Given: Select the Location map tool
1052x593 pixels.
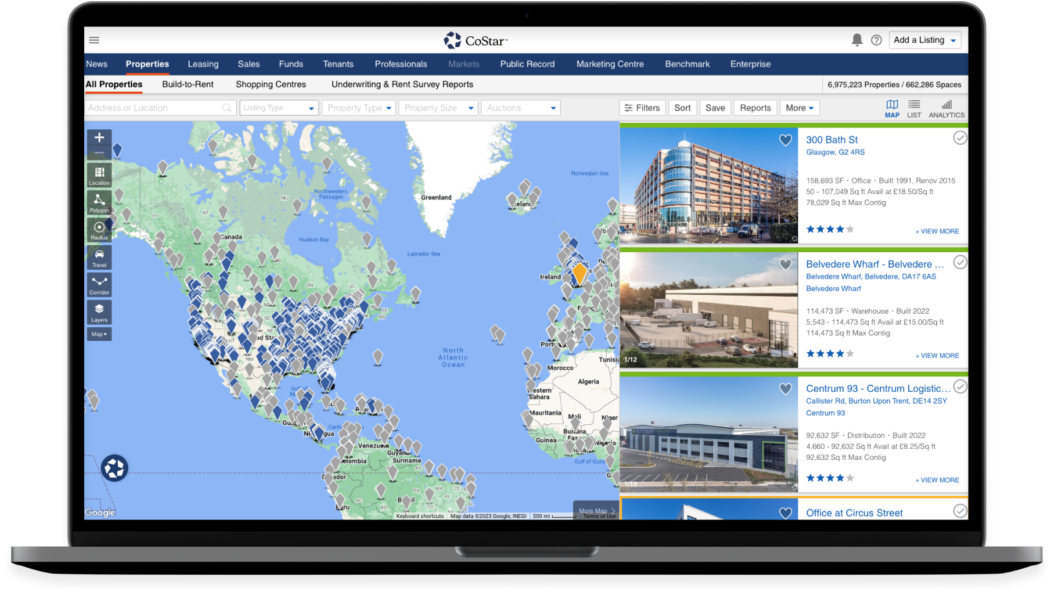Looking at the screenshot, I should 99,175.
